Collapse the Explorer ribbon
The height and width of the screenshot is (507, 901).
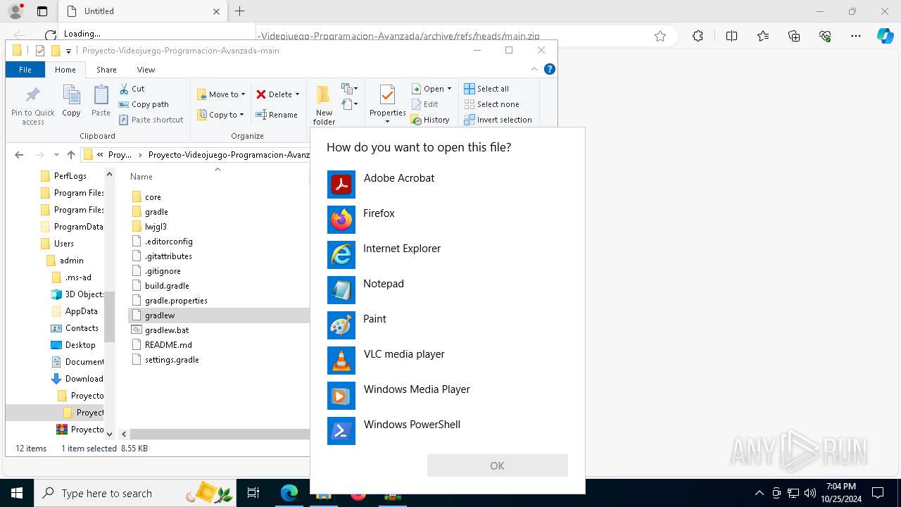[x=534, y=69]
